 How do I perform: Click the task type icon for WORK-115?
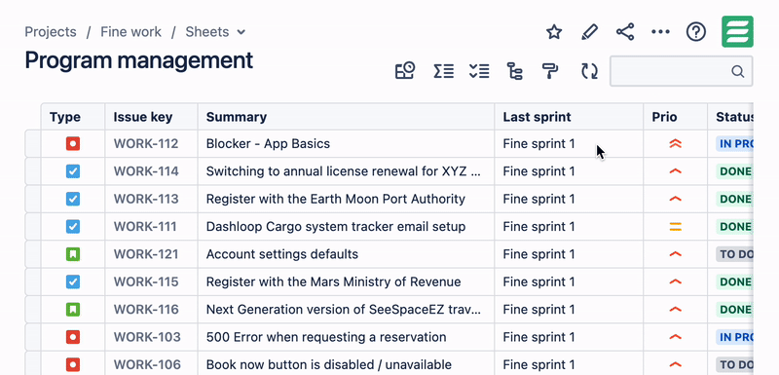[73, 282]
